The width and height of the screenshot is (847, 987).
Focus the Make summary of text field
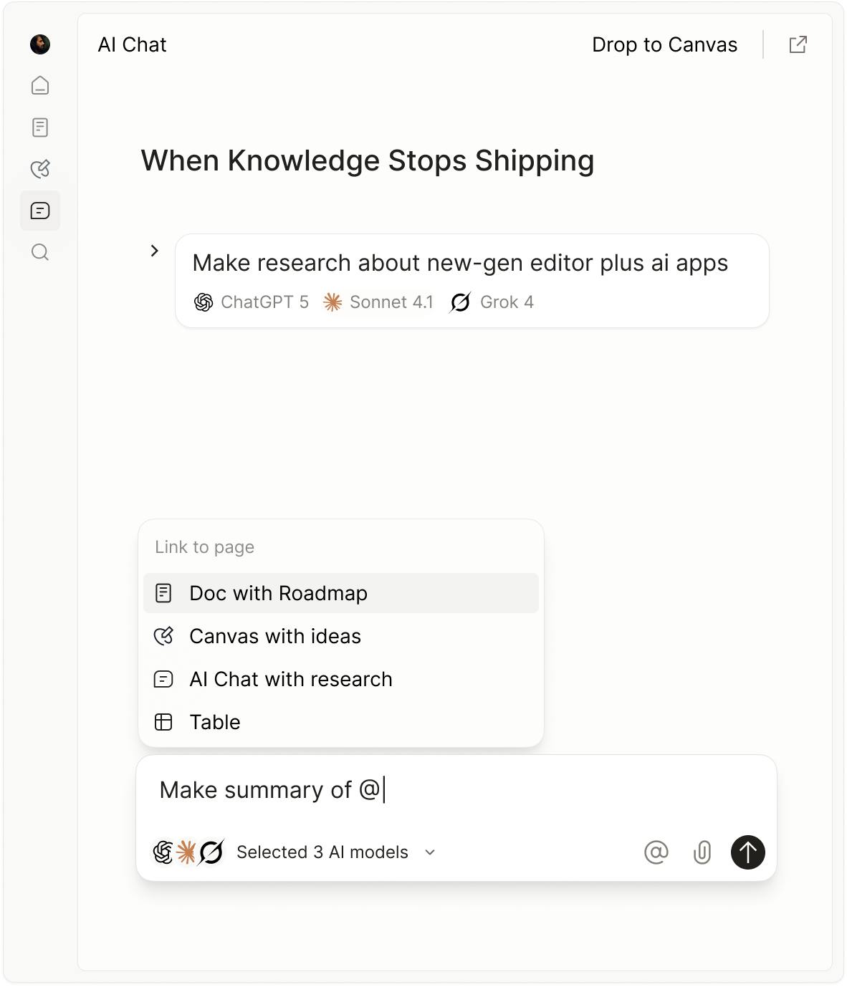pyautogui.click(x=456, y=791)
